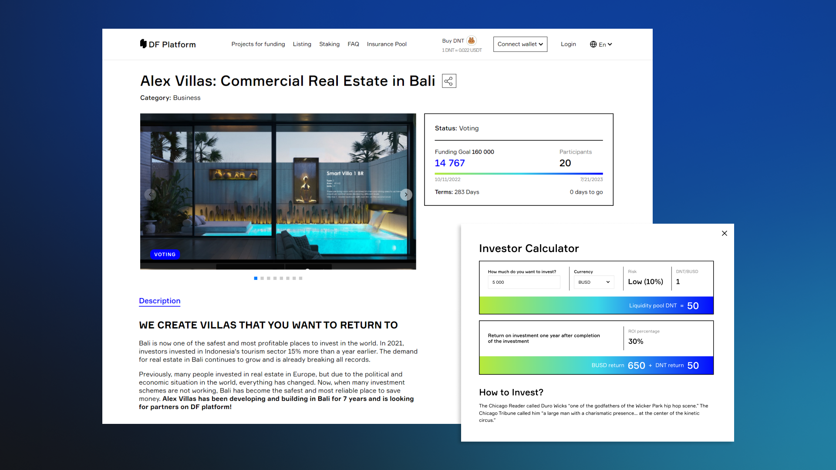Open the Description tab link

pyautogui.click(x=159, y=301)
